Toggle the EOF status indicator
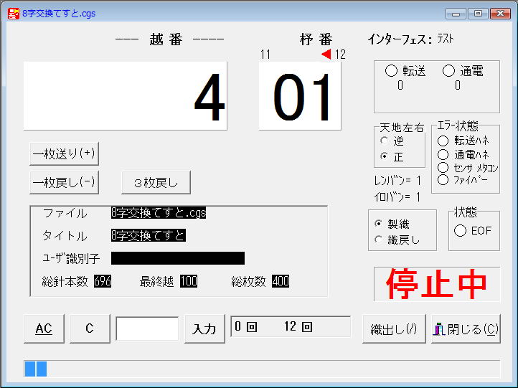518x388 pixels. point(460,230)
